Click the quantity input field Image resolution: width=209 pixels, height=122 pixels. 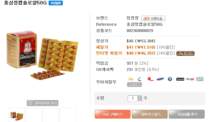point(133,98)
